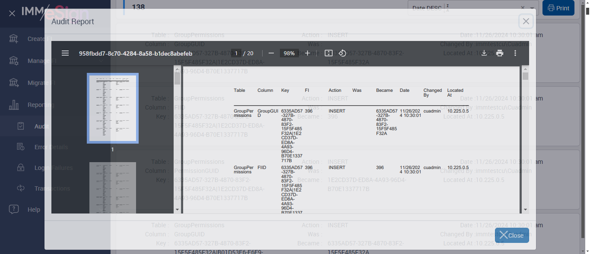
Task: Toggle the PDF viewer sidebar menu icon
Action: [65, 53]
